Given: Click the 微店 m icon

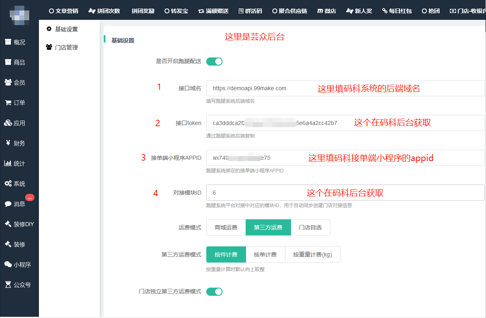Looking at the screenshot, I should [320, 11].
